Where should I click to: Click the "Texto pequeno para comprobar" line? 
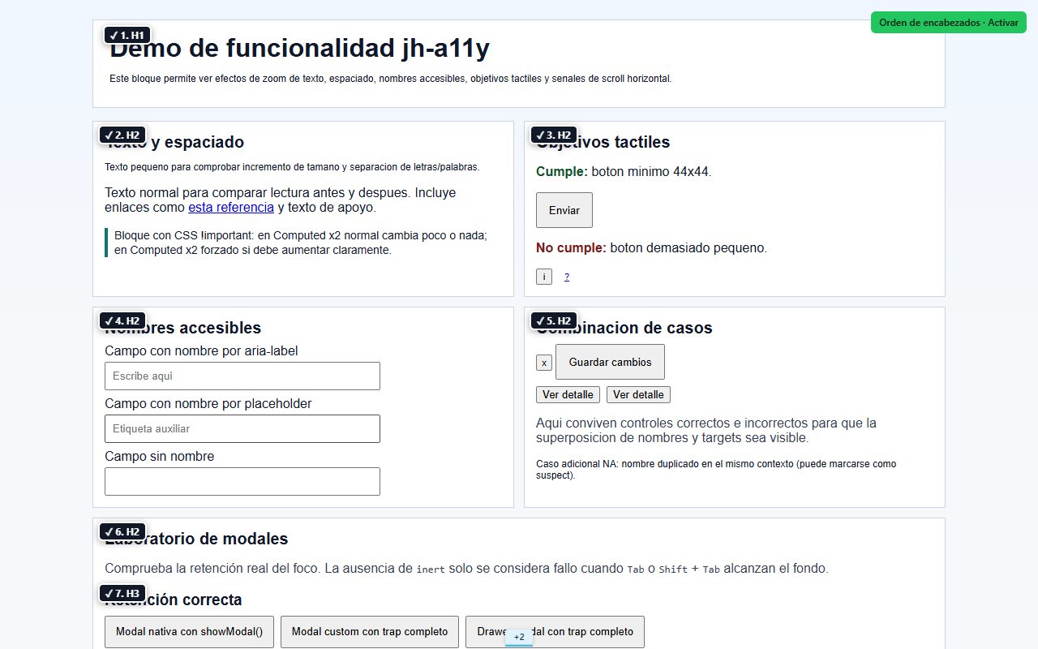292,167
